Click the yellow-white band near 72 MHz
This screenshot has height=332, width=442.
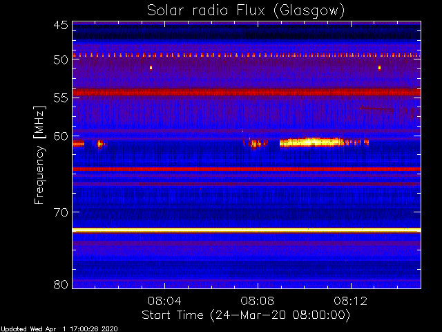tap(247, 230)
